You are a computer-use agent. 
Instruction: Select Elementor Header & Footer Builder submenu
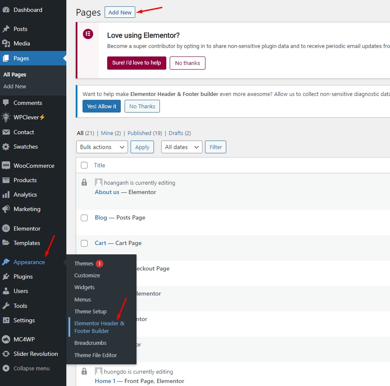(x=100, y=327)
